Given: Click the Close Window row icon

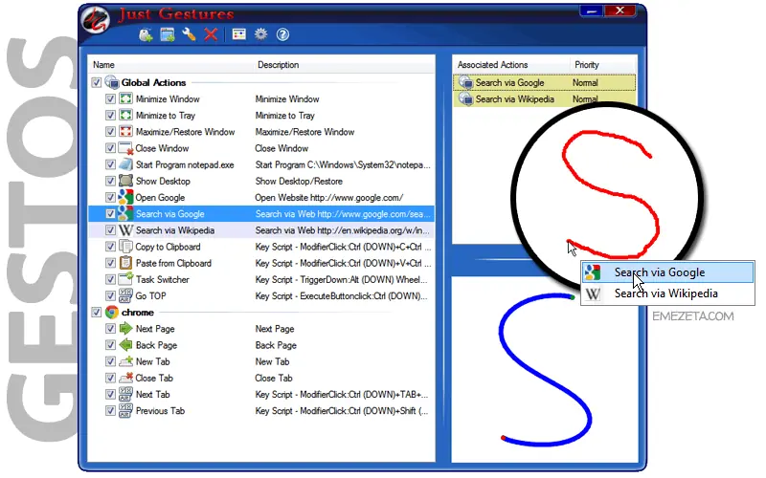Looking at the screenshot, I should 125,148.
